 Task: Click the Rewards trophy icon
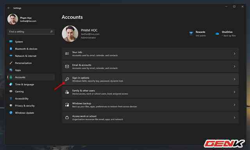point(191,33)
